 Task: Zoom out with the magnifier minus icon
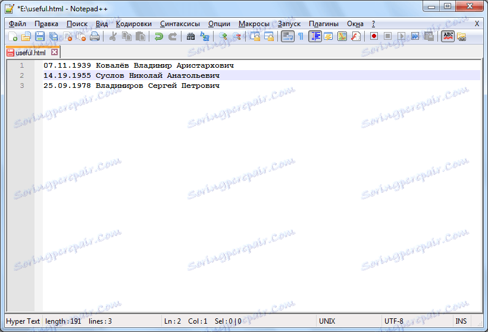coord(236,37)
